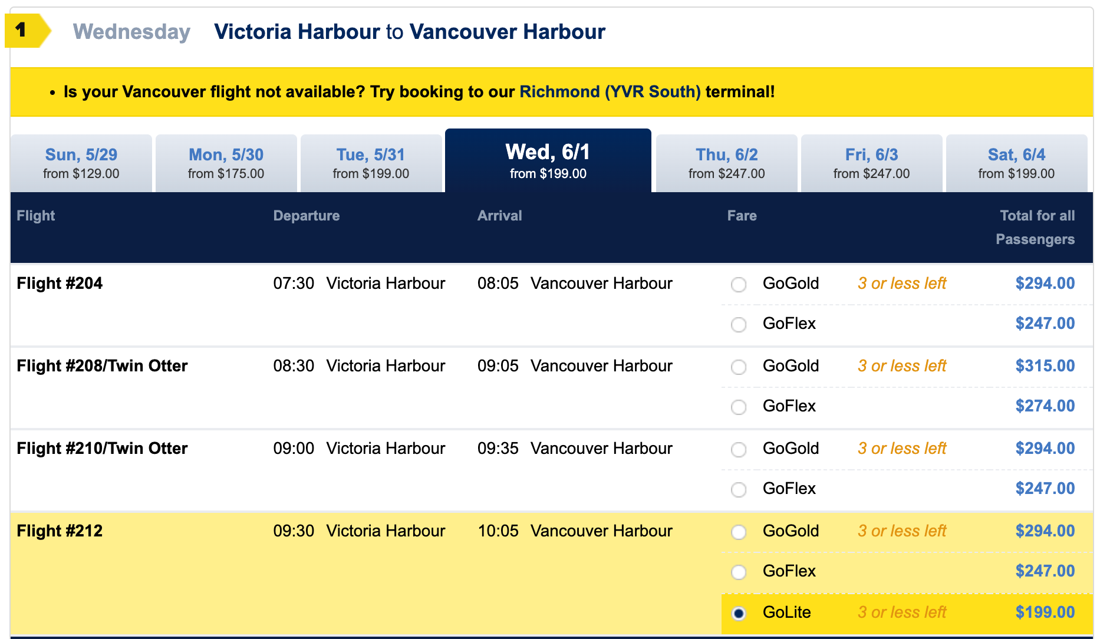
Task: Select GoGold fare for Flight #204
Action: tap(738, 284)
